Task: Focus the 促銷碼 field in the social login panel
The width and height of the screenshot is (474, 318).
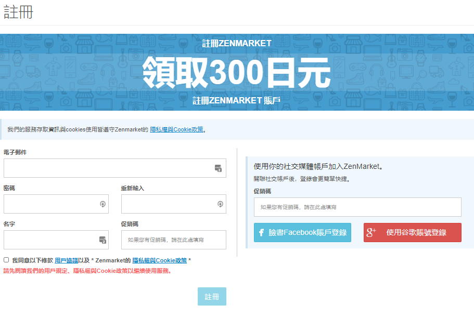Action: click(x=357, y=207)
